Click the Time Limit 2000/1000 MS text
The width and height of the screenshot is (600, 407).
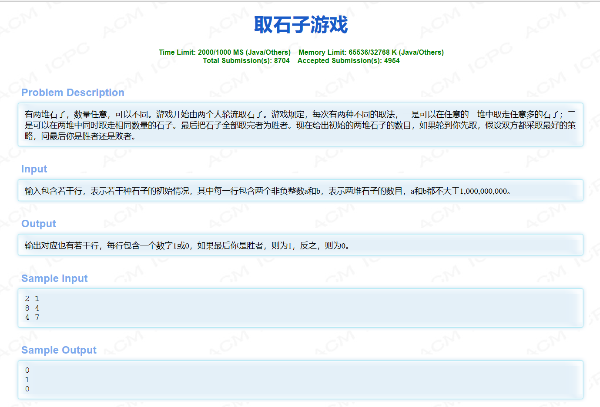tap(225, 52)
